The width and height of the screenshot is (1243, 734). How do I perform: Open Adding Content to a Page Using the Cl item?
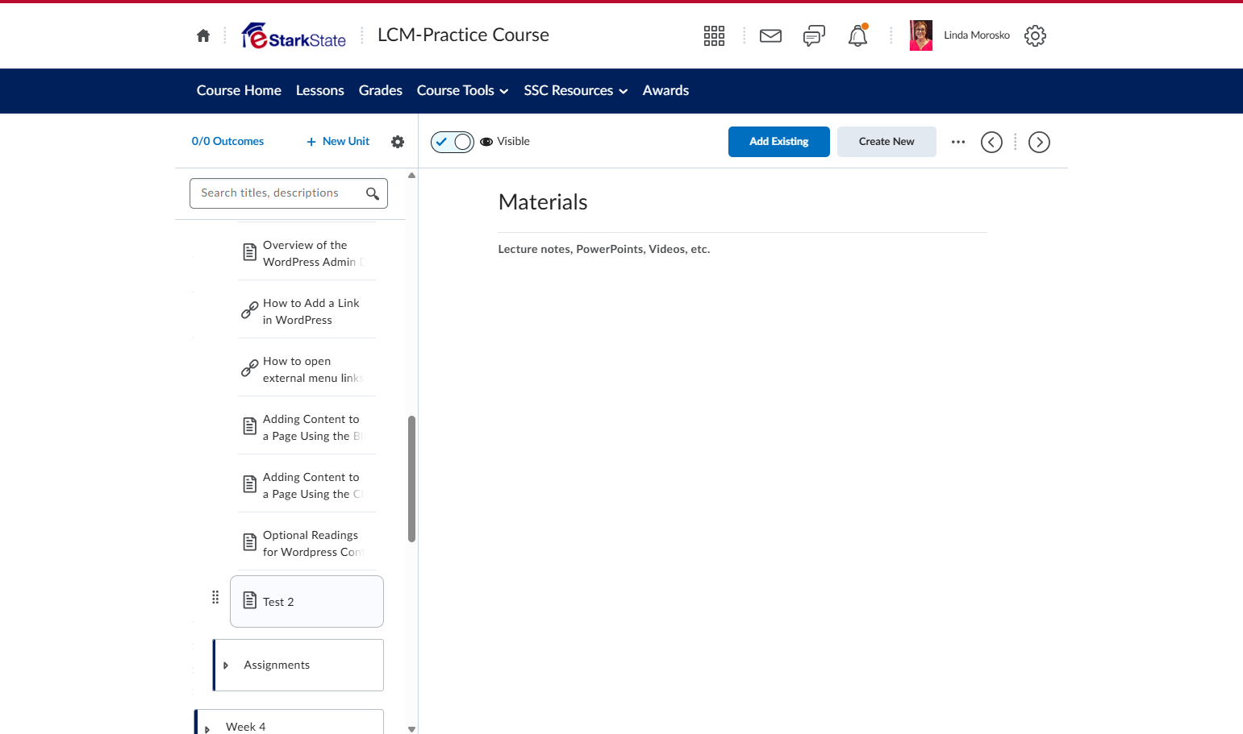[307, 485]
